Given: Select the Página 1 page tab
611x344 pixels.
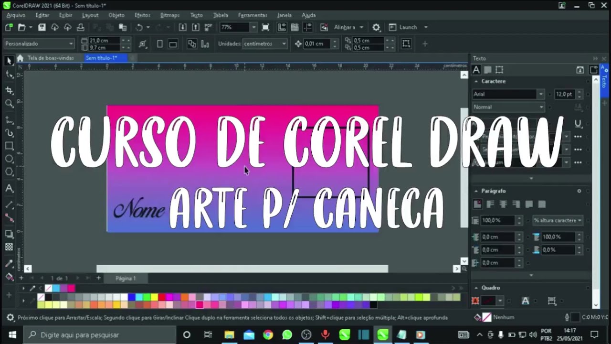Looking at the screenshot, I should 126,278.
